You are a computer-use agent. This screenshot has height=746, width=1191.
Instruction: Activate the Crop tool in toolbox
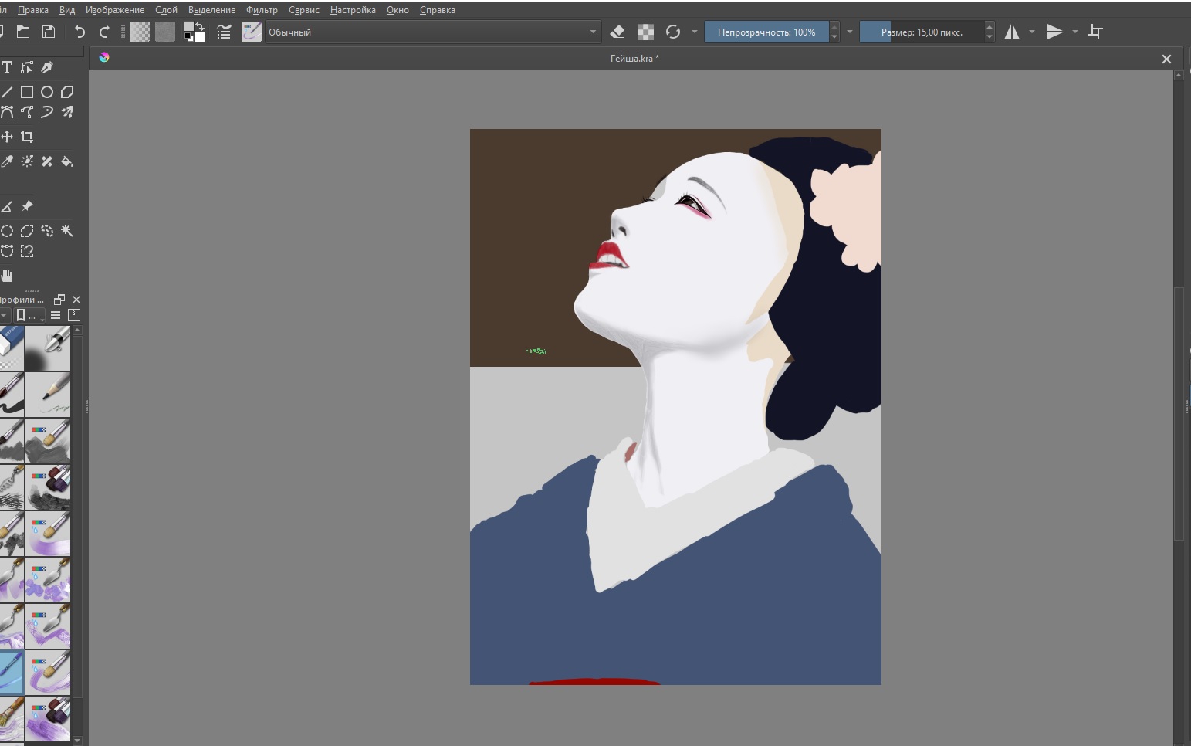coord(27,137)
